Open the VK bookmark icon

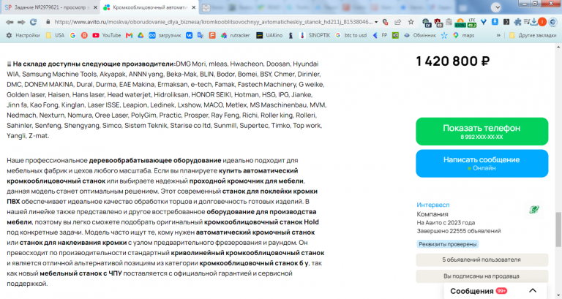pos(189,35)
